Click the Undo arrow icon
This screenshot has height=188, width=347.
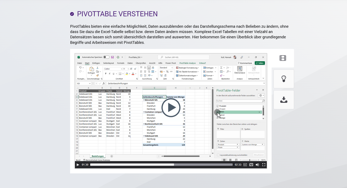pyautogui.click(x=80, y=68)
